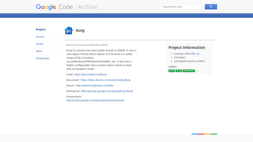The width and height of the screenshot is (253, 142).
Task: Click the burg label tag
Action: click(x=179, y=71)
